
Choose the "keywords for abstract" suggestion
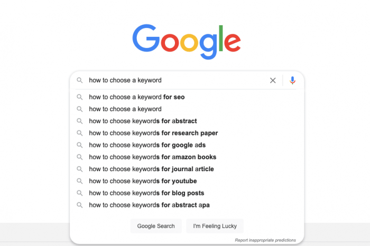pos(187,121)
